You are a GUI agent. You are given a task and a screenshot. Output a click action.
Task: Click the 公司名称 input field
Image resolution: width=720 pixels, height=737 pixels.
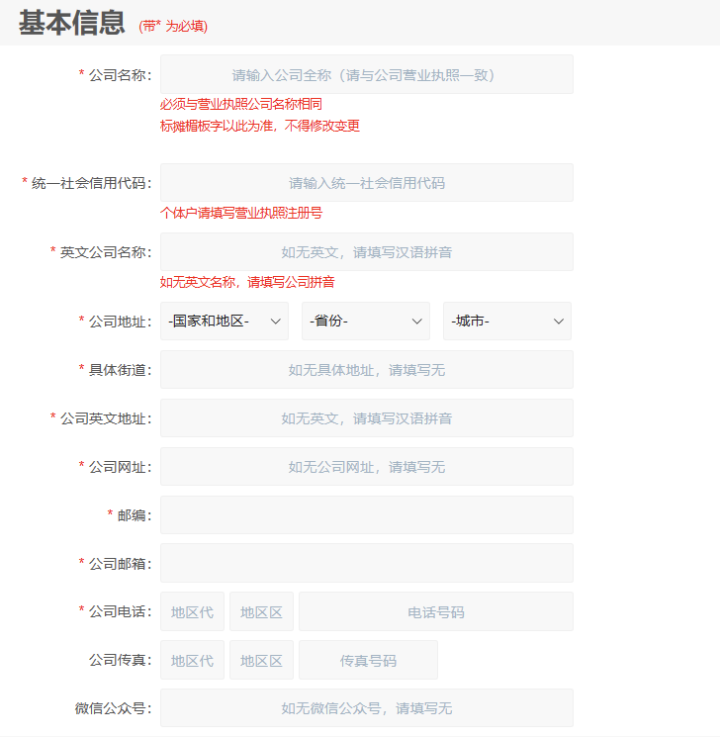point(367,74)
